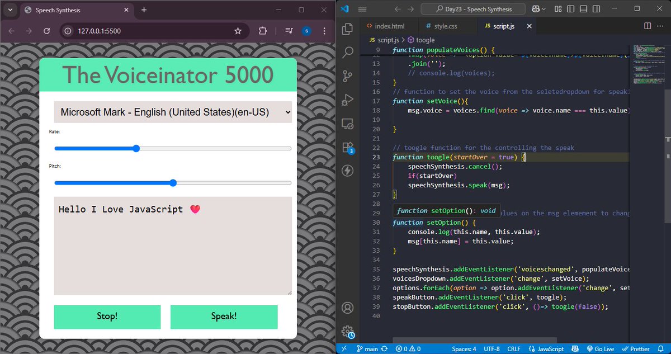The image size is (671, 354).
Task: Open the Manage gear in VS Code
Action: point(348,332)
